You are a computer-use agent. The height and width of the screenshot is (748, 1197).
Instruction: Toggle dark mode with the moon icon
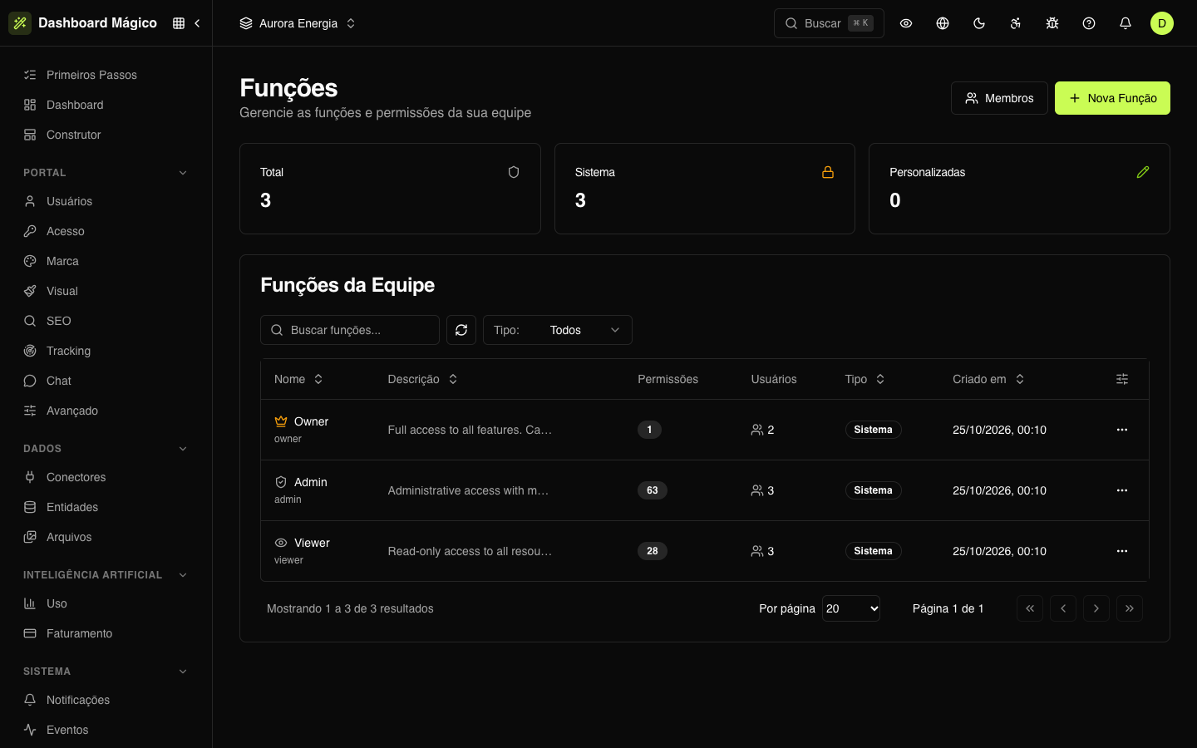point(979,23)
